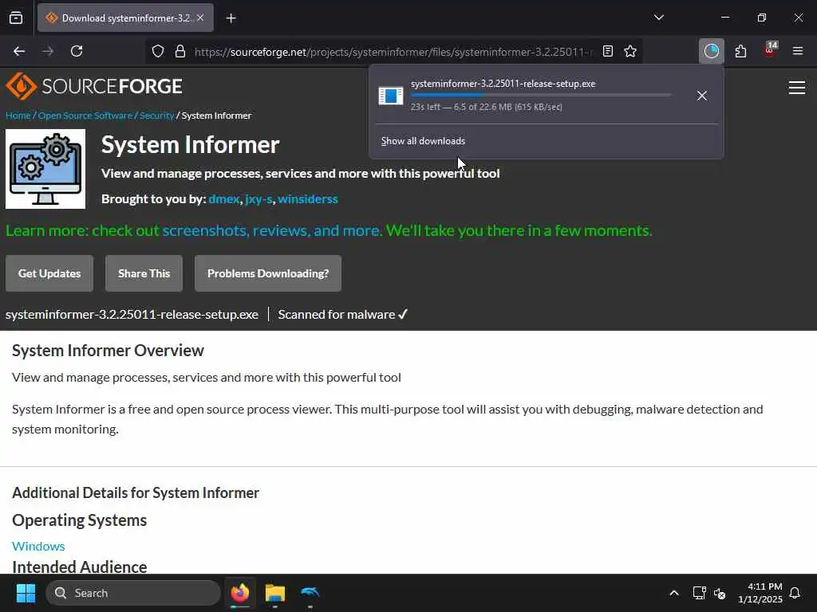Viewport: 817px width, 612px height.
Task: Go to Home breadcrumb link
Action: (18, 116)
